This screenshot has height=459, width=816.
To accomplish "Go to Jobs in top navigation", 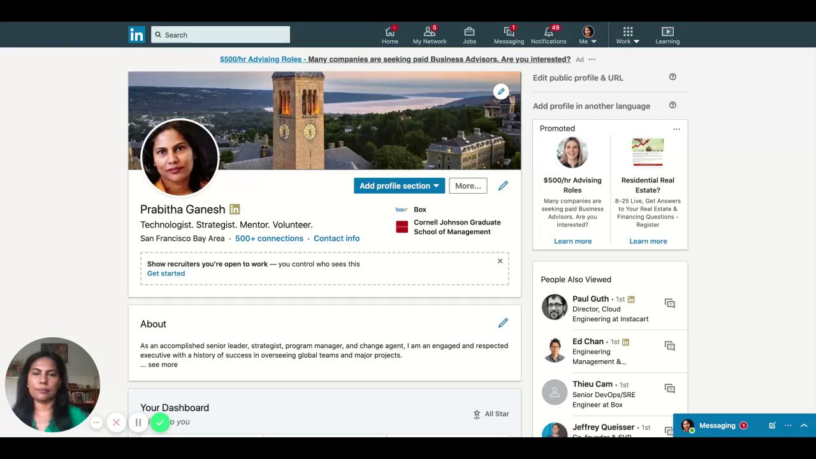I will pos(469,35).
